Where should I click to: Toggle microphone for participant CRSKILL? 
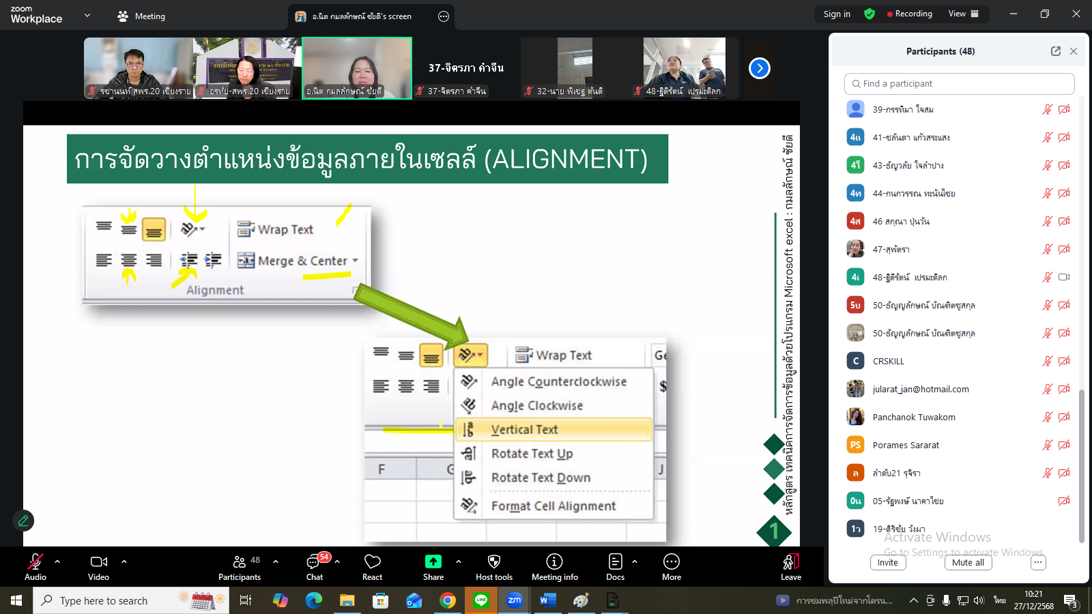tap(1047, 361)
